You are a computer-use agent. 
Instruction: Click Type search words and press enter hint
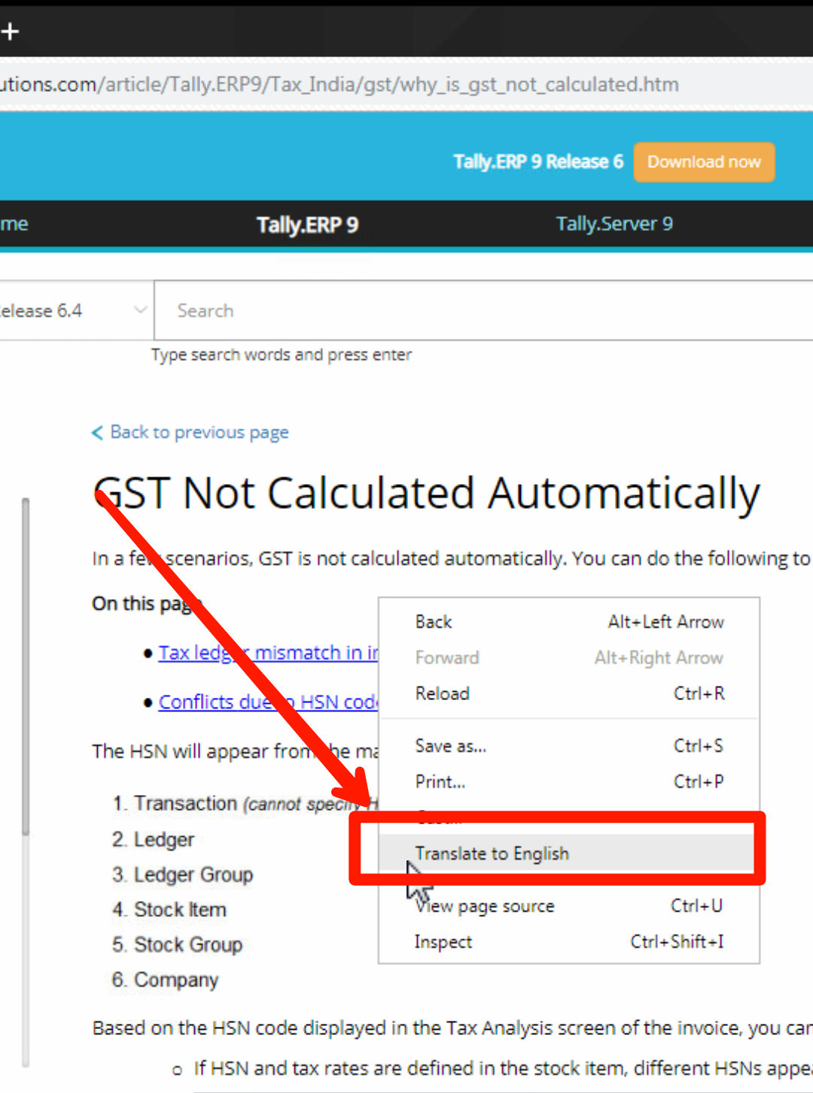[x=282, y=355]
